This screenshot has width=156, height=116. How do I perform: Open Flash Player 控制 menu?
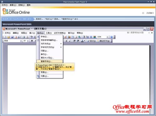pos(22,5)
